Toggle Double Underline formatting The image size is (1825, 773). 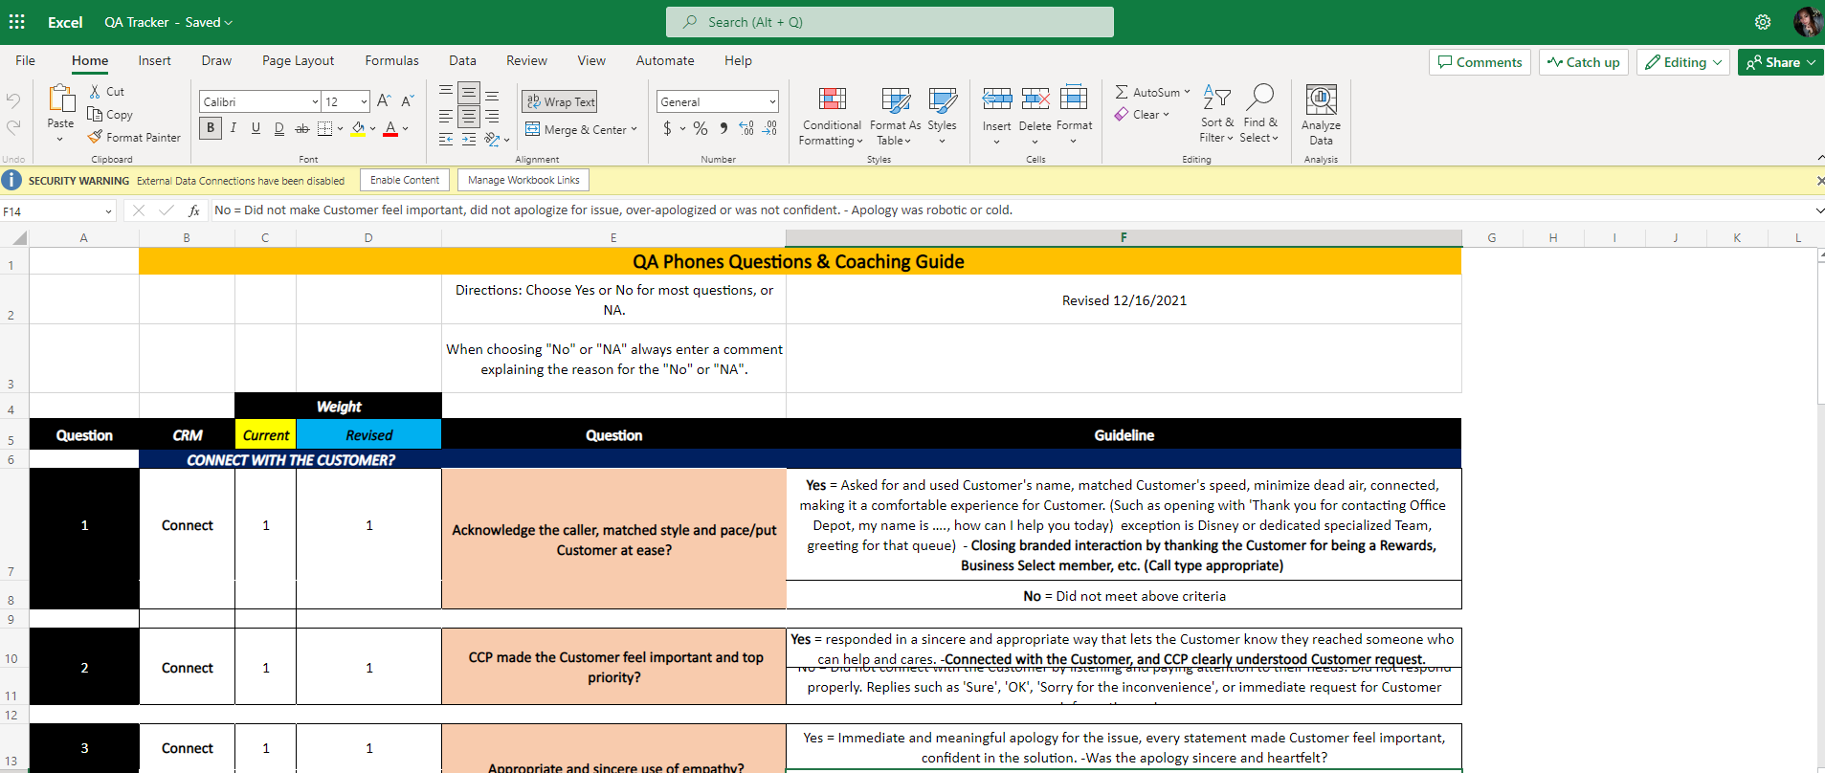pos(279,128)
